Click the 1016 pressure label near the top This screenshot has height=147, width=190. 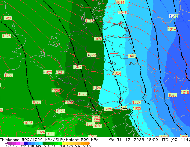(123, 13)
